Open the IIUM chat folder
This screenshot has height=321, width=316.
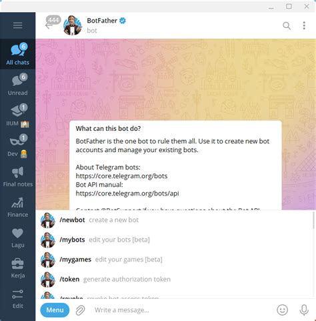[x=17, y=115]
